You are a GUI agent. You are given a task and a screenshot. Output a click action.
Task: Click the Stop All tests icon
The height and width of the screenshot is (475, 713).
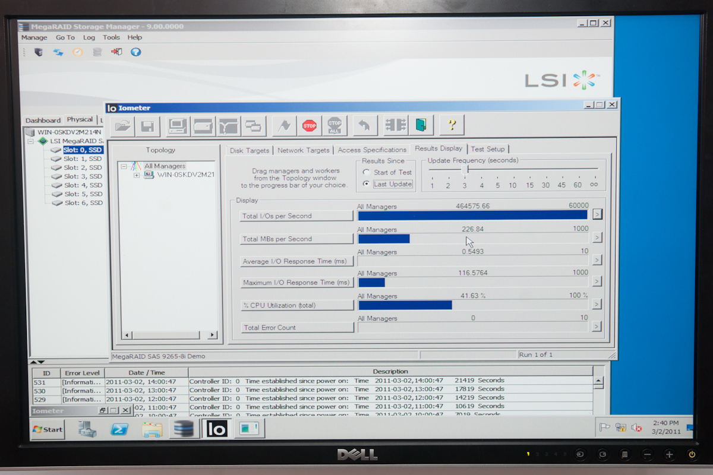pos(335,125)
